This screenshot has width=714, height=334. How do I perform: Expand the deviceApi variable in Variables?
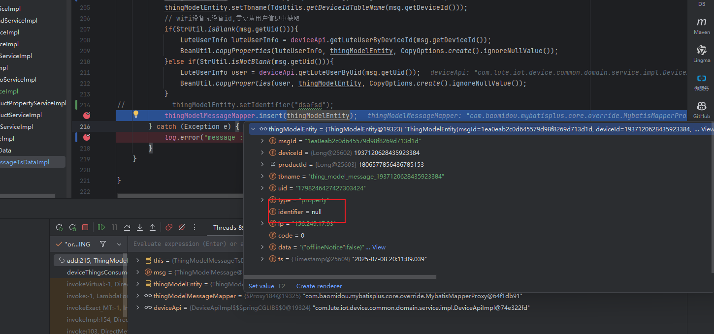pyautogui.click(x=138, y=308)
